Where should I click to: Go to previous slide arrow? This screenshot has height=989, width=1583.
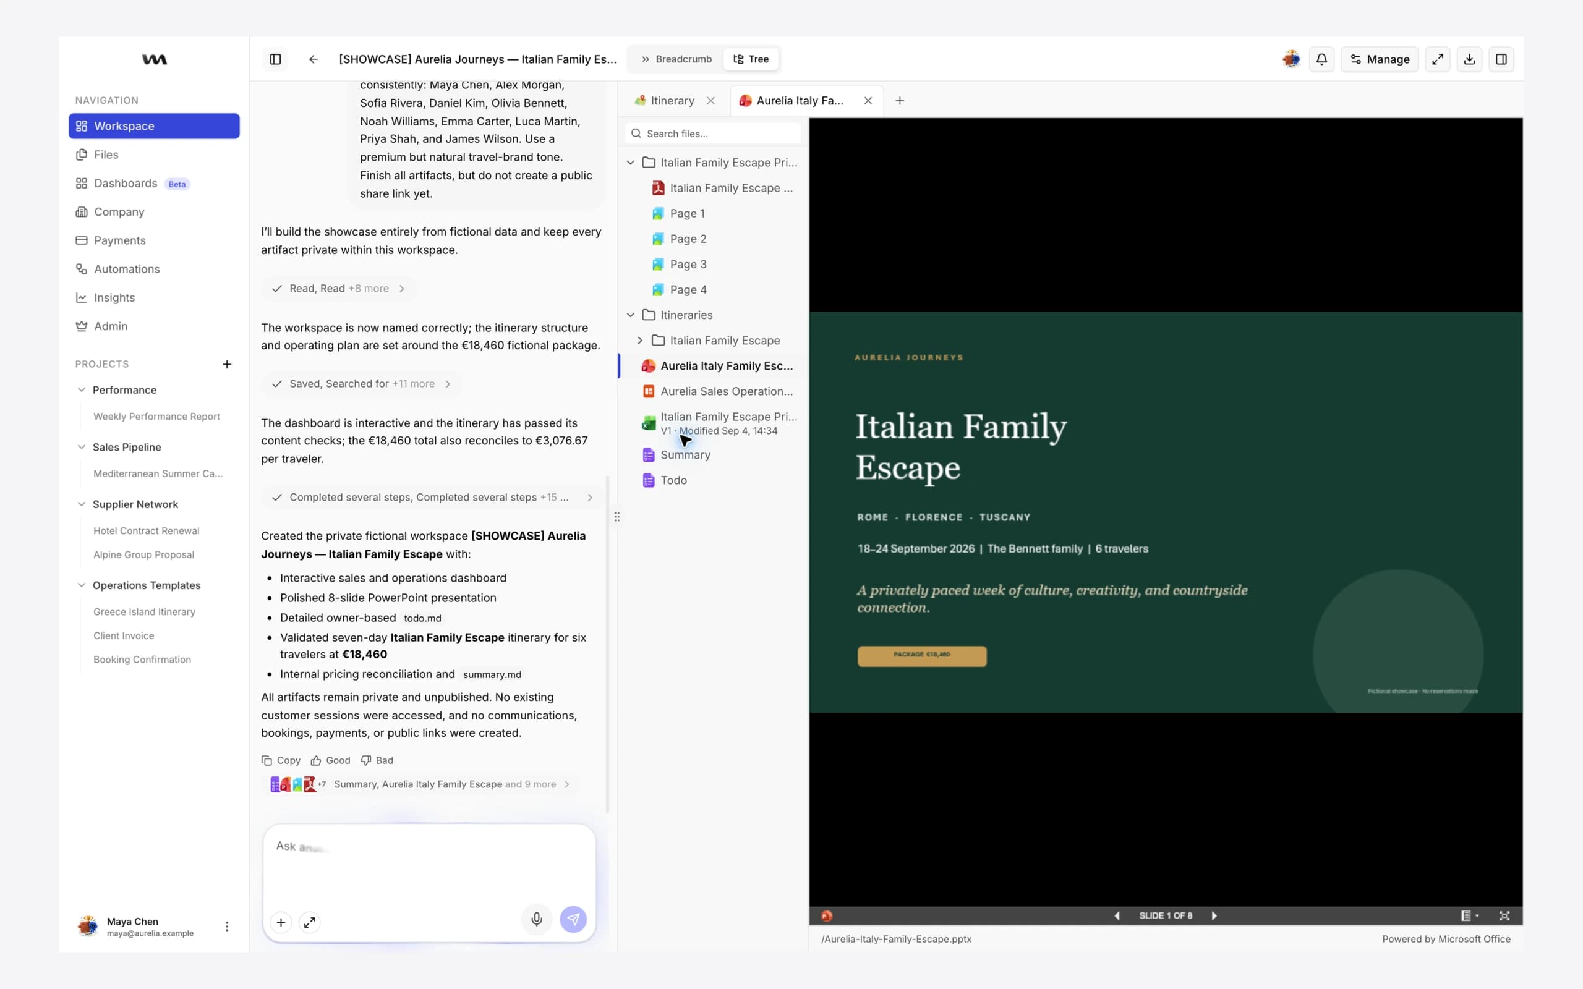(1117, 915)
